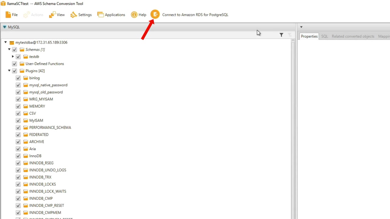Select the INNODB_CMP_RESET row
Viewport: 390px width, 219px height.
point(47,206)
